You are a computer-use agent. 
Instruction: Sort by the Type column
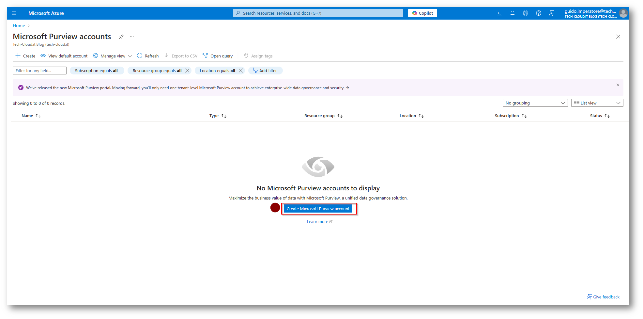tap(218, 116)
